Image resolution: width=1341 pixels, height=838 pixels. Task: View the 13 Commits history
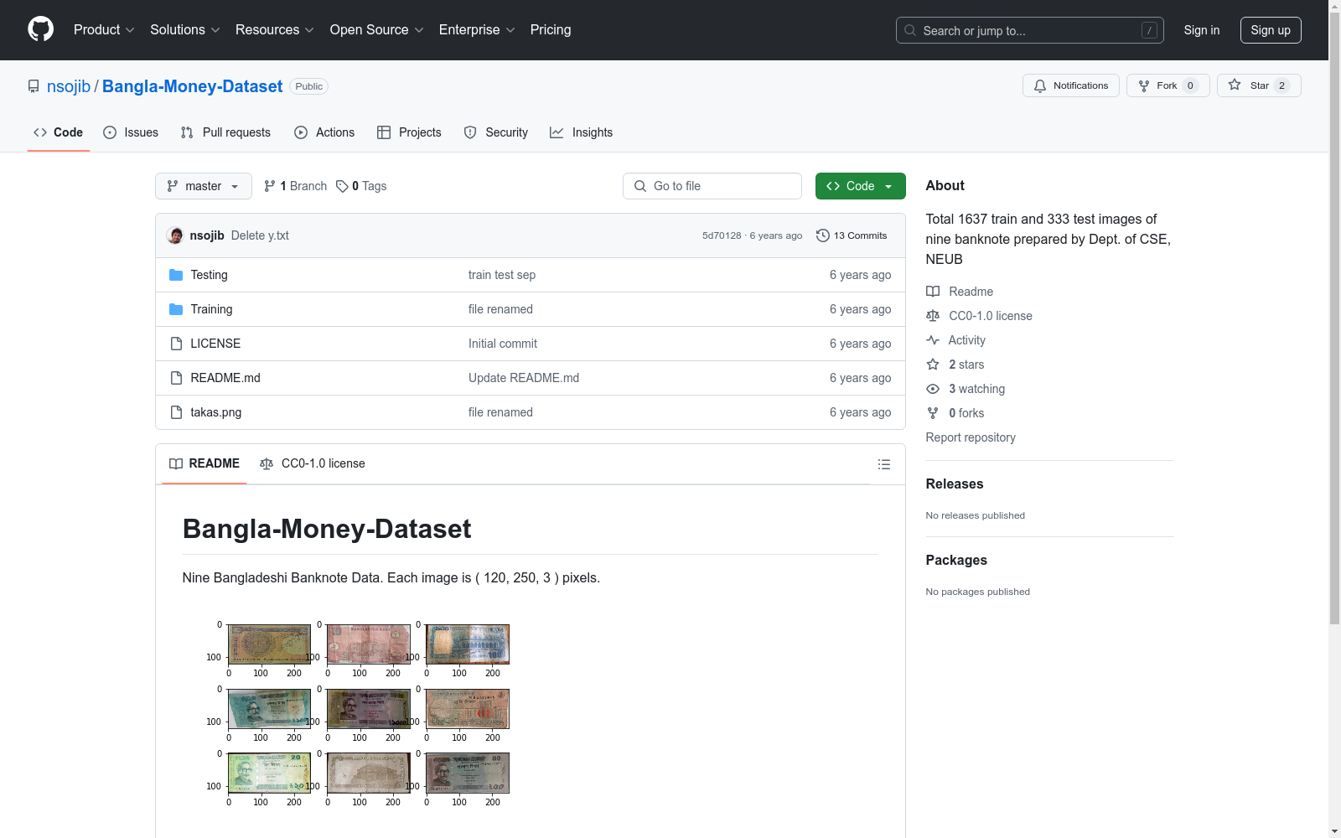pos(852,235)
